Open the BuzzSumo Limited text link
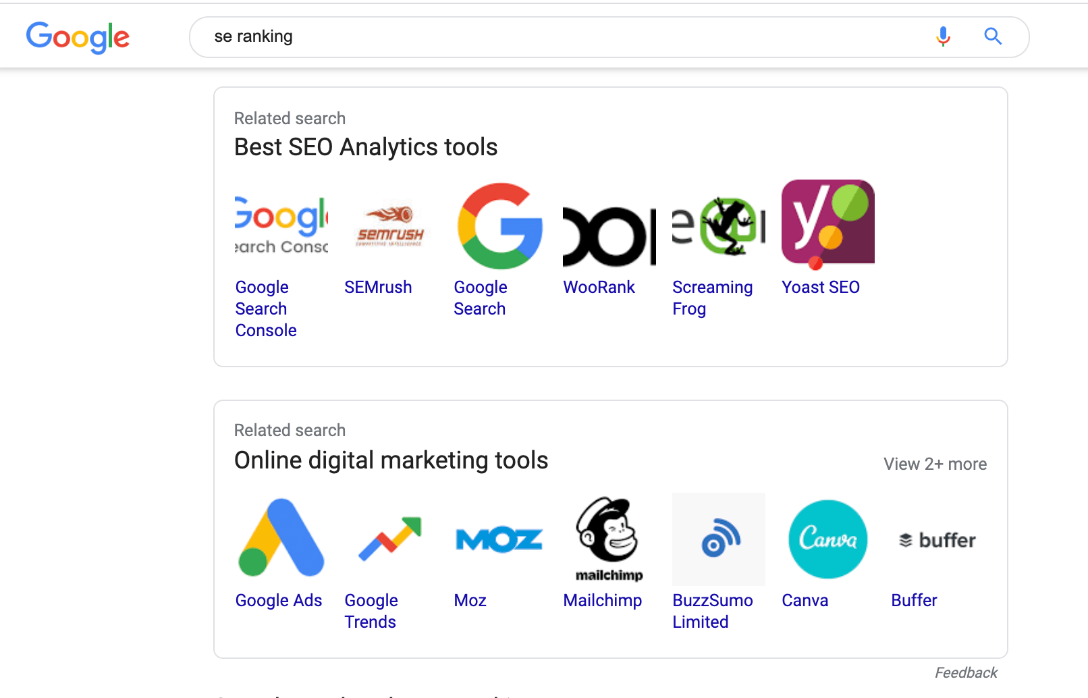This screenshot has width=1088, height=698. coord(712,611)
